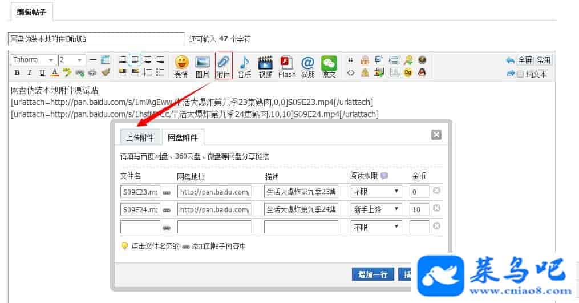Open the font size dropdown showing 2
579x303 pixels.
[72, 60]
